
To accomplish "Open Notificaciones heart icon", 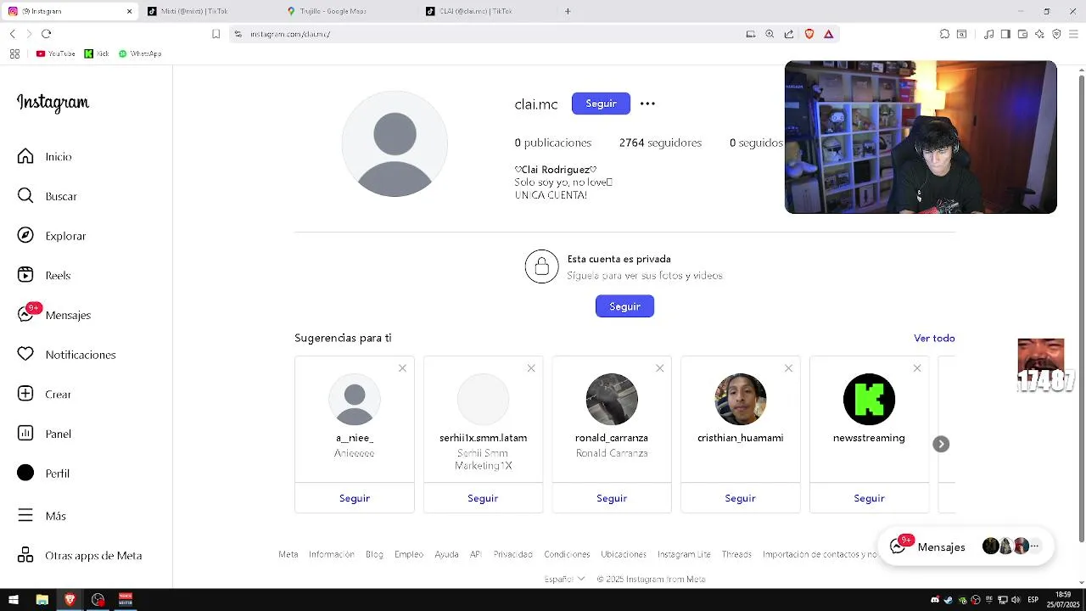I will point(25,354).
